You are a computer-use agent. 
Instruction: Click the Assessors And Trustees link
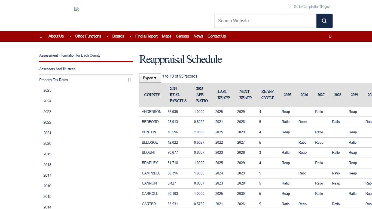57,69
